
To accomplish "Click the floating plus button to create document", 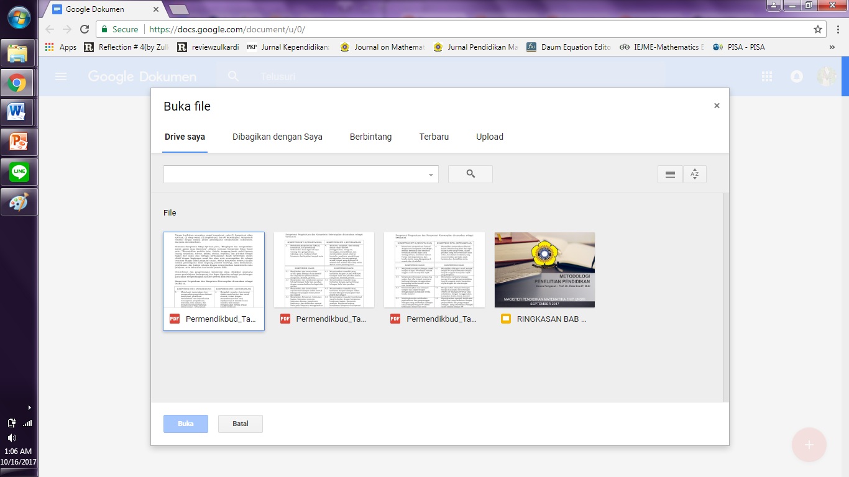I will pyautogui.click(x=809, y=445).
